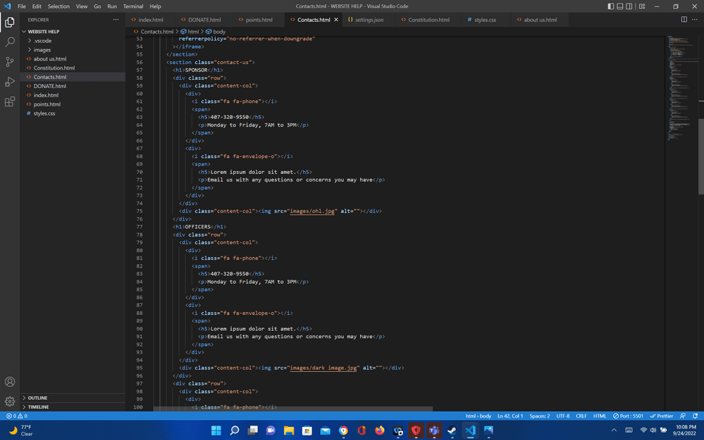Toggle the primary side bar layout icon
Screen dimensions: 704x440
pyautogui.click(x=610, y=6)
